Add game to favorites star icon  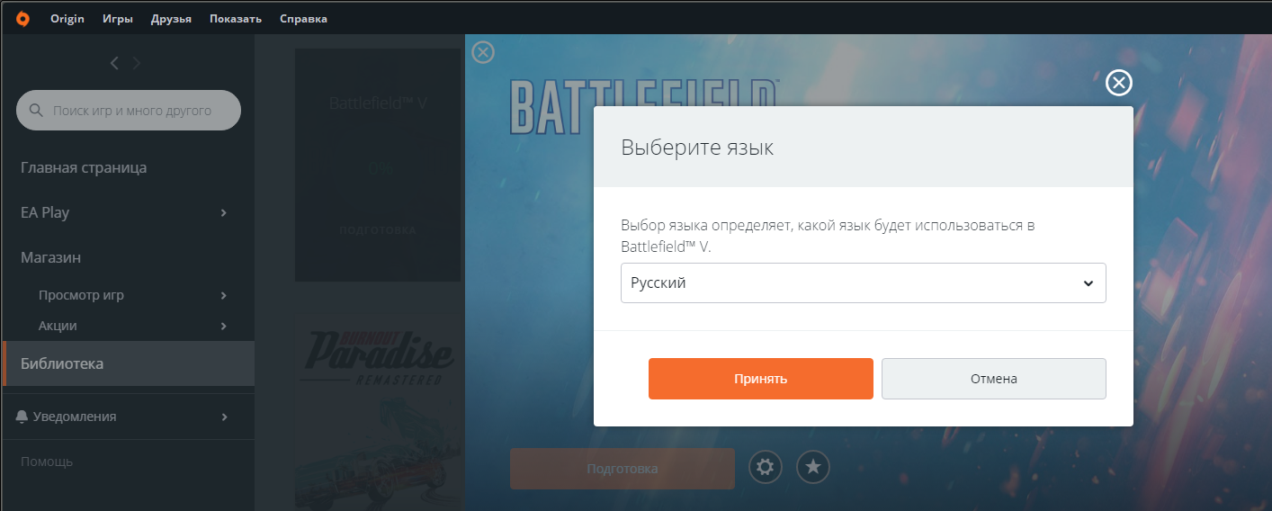point(813,467)
